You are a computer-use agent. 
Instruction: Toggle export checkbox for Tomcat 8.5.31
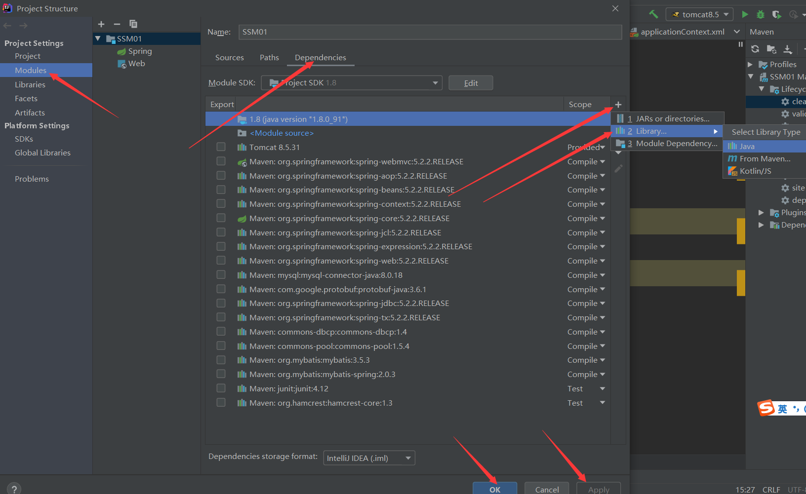click(x=221, y=147)
